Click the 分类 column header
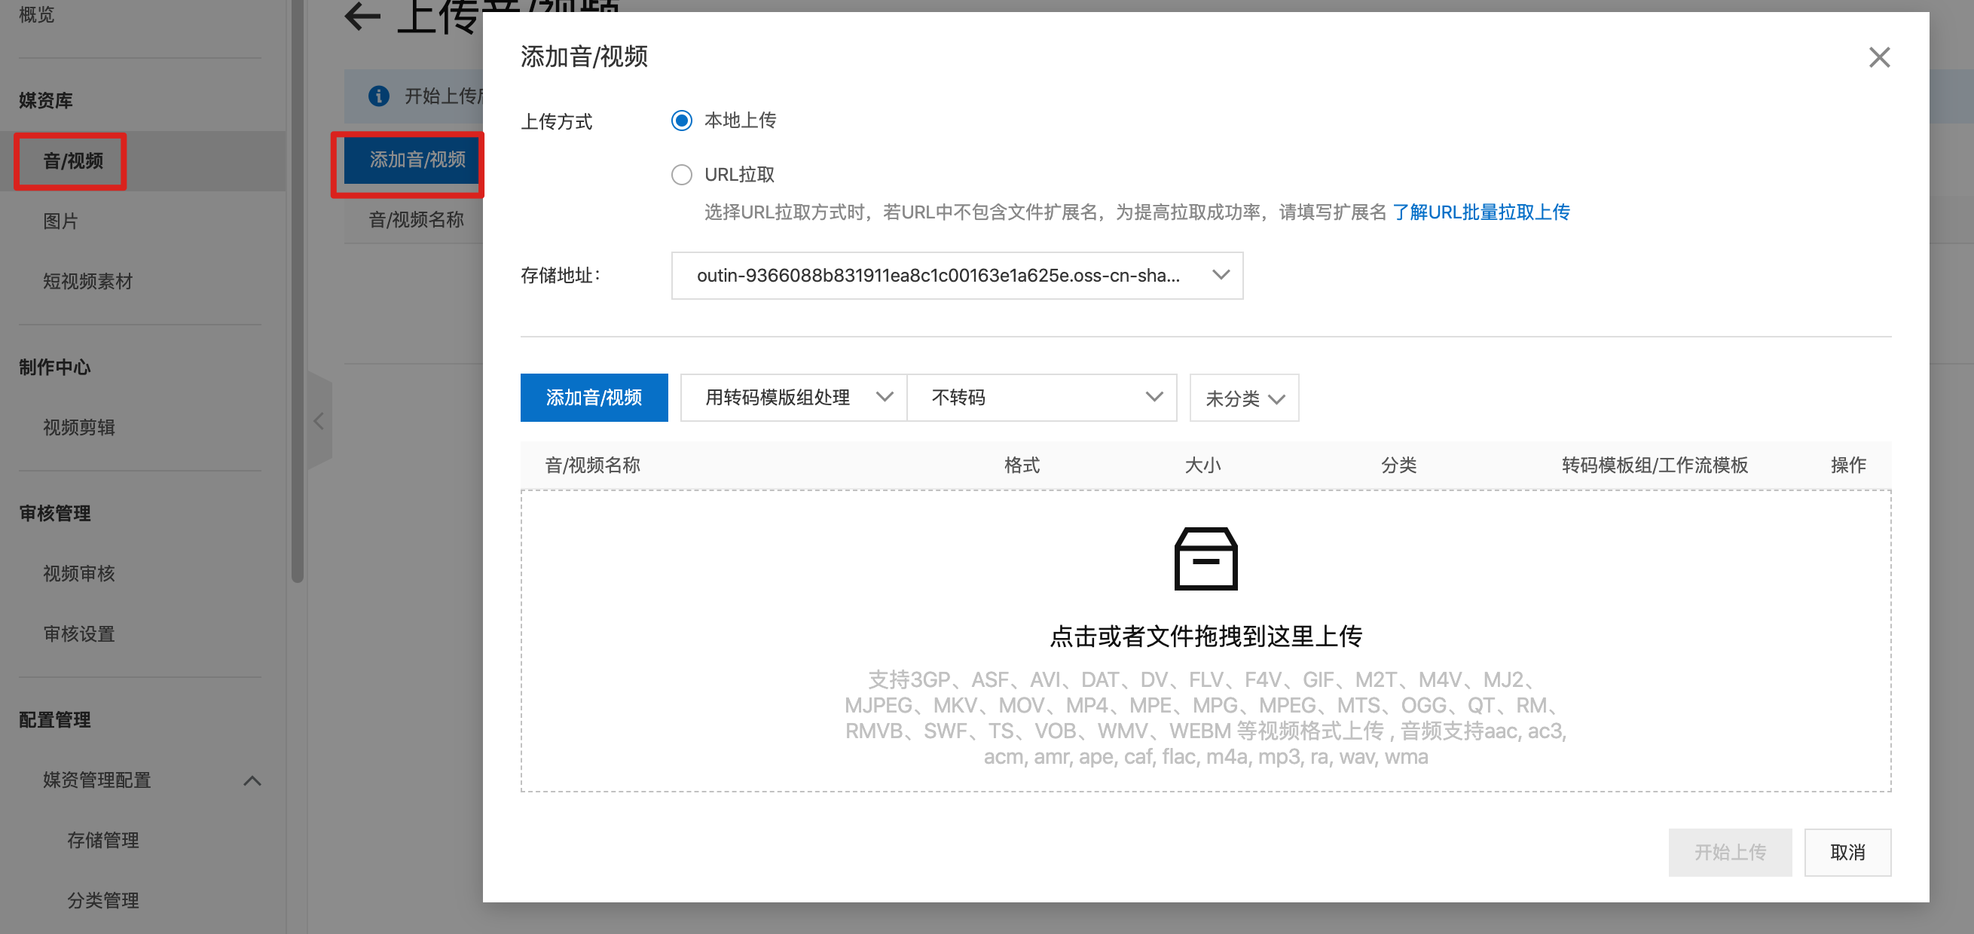Image resolution: width=1974 pixels, height=934 pixels. (1398, 465)
